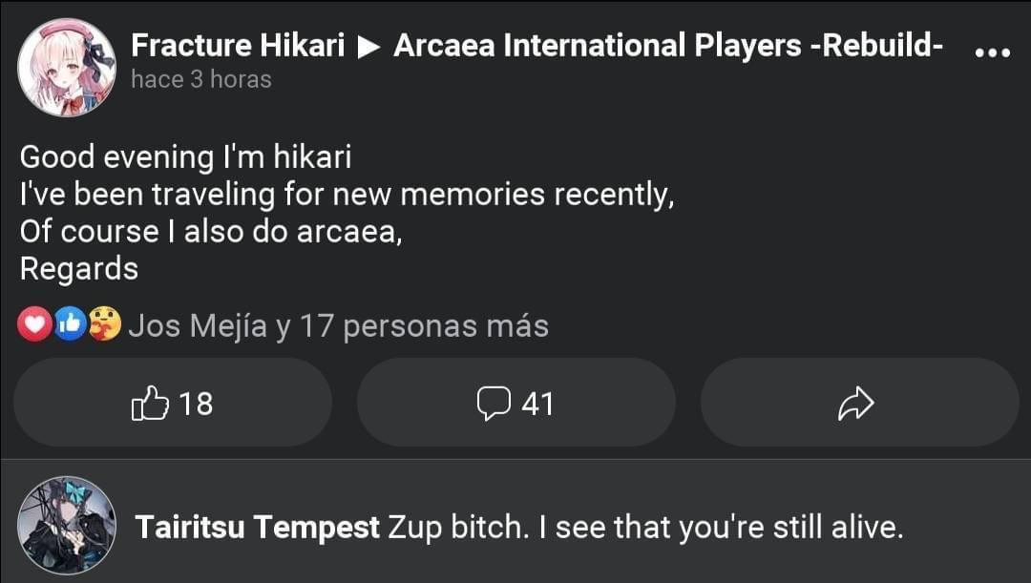Open Tairitsu Tempest's avatar picture
Screen dimensions: 1031x583
click(x=67, y=525)
